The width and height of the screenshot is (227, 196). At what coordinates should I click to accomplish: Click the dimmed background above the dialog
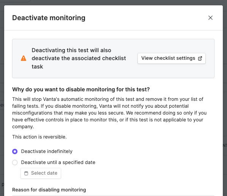[x=116, y=2]
